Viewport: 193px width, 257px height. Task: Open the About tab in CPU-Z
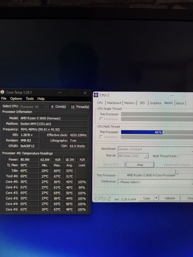click(x=180, y=103)
